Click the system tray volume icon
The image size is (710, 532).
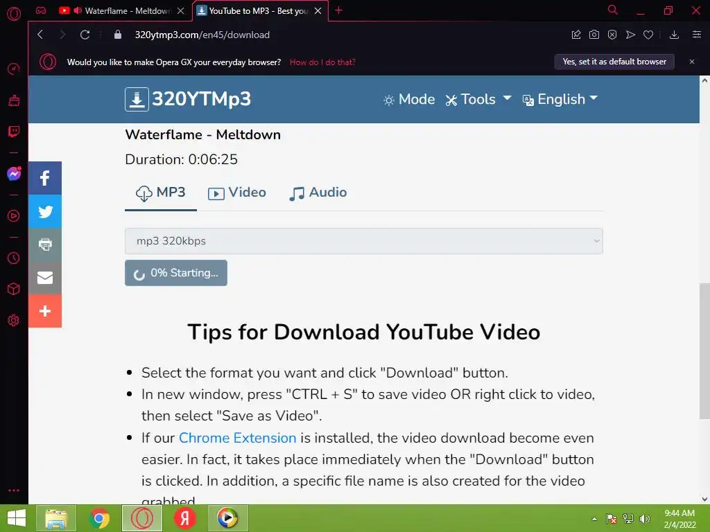(x=645, y=519)
